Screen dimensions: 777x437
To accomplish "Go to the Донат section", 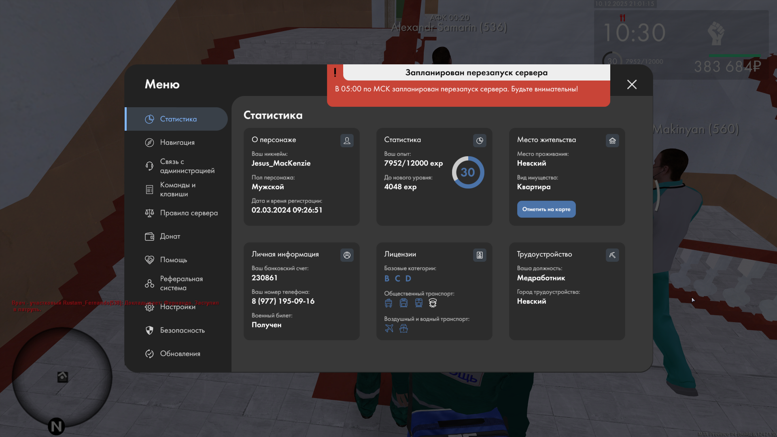I will [x=170, y=236].
